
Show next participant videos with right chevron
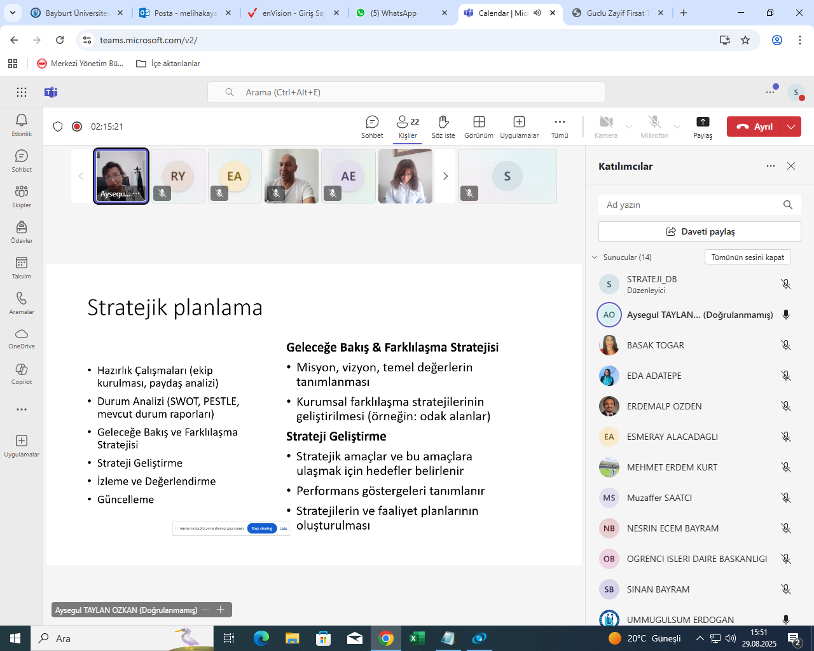point(445,176)
